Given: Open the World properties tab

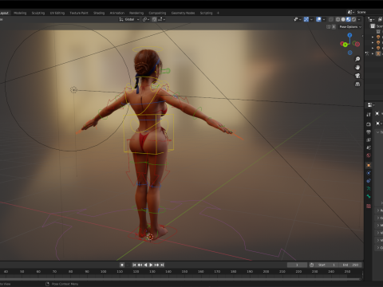Looking at the screenshot, I should pyautogui.click(x=369, y=155).
